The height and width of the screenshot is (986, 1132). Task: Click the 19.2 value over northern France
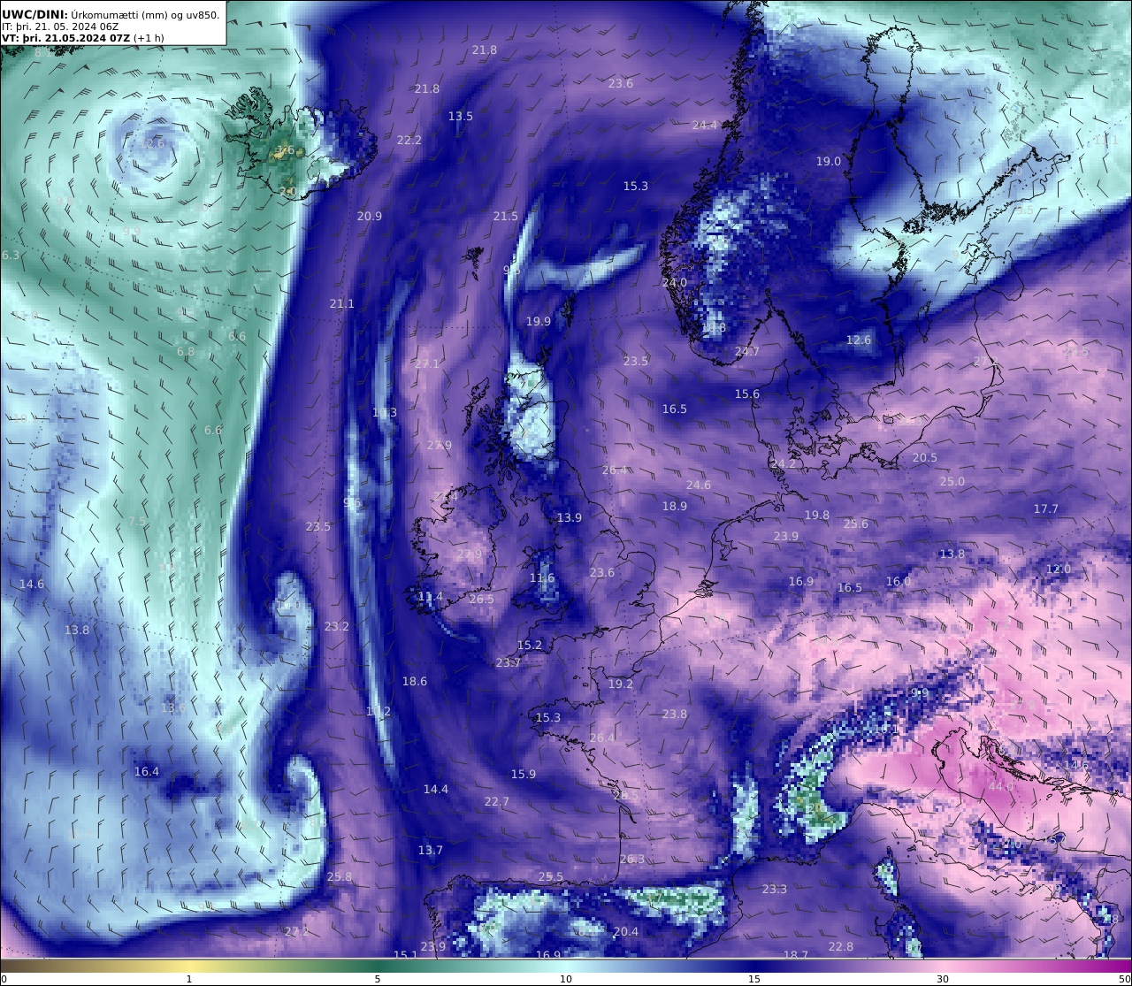(621, 684)
